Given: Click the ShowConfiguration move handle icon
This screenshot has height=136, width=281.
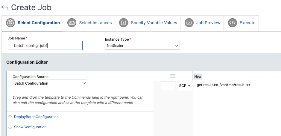Looking at the screenshot, I should coord(10,127).
